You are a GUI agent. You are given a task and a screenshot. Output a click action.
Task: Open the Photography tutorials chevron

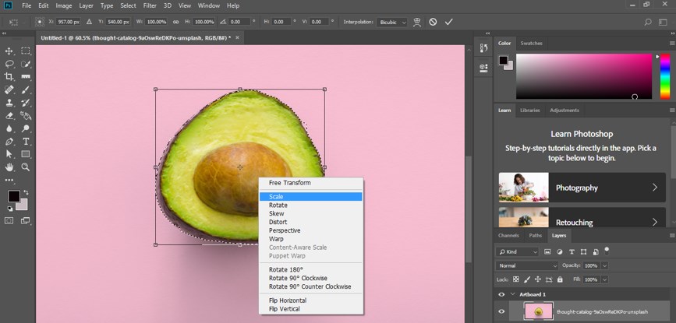[654, 188]
